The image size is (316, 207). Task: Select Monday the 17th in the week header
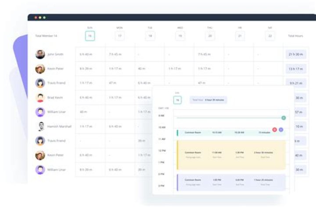click(120, 36)
